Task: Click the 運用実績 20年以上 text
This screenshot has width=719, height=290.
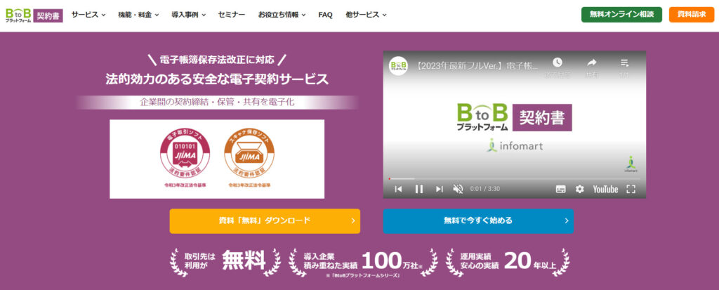Action: pyautogui.click(x=508, y=261)
